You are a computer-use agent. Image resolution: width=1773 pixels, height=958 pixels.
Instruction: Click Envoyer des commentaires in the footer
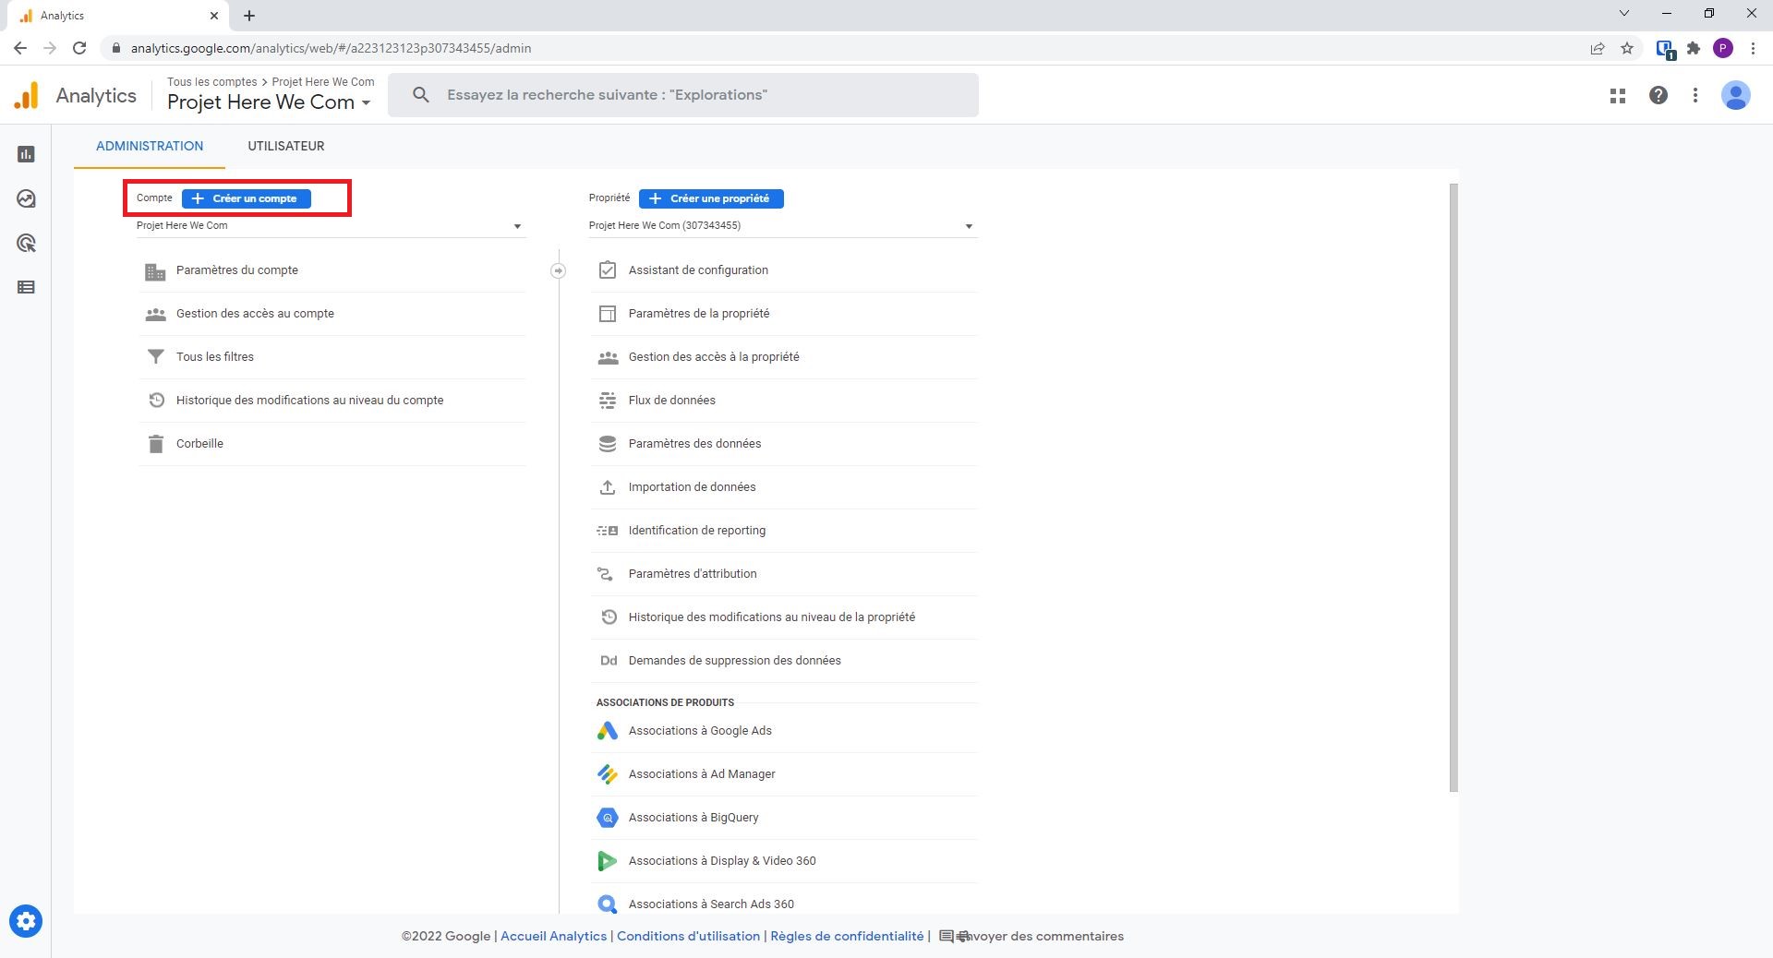point(1031,936)
